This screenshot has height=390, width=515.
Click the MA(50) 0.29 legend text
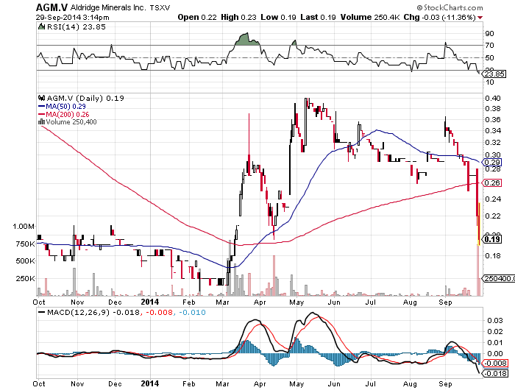65,106
